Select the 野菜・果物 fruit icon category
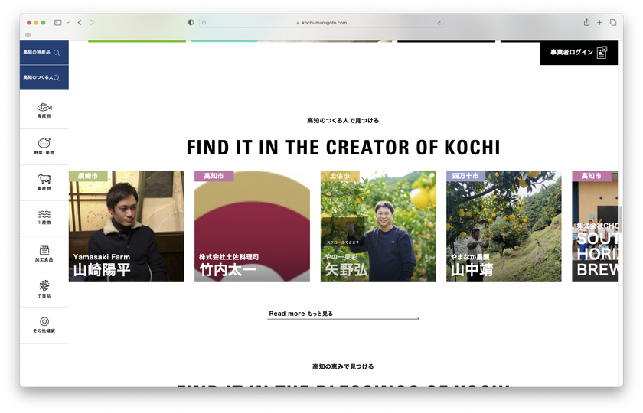Image resolution: width=643 pixels, height=413 pixels. 44,146
